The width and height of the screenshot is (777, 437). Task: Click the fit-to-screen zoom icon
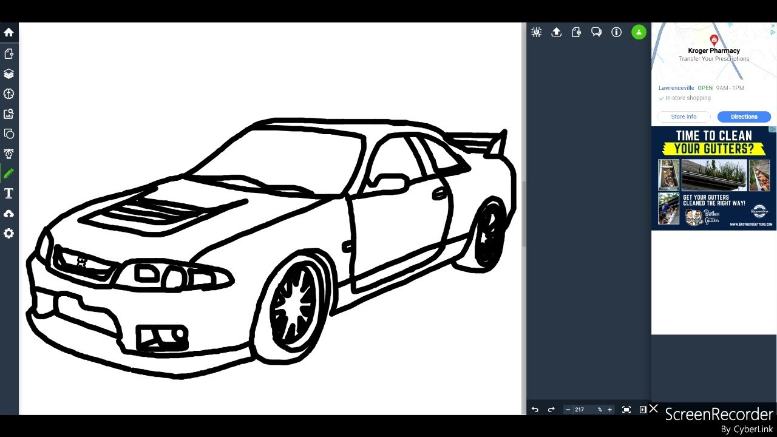(626, 410)
